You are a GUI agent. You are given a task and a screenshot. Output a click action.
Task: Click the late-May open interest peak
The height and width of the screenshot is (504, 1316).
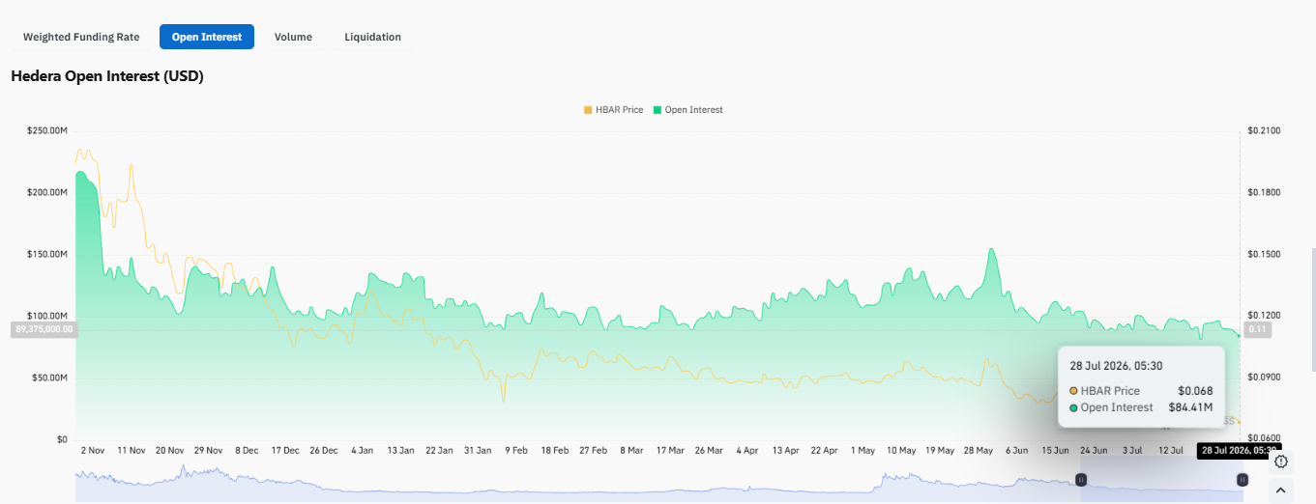point(991,250)
